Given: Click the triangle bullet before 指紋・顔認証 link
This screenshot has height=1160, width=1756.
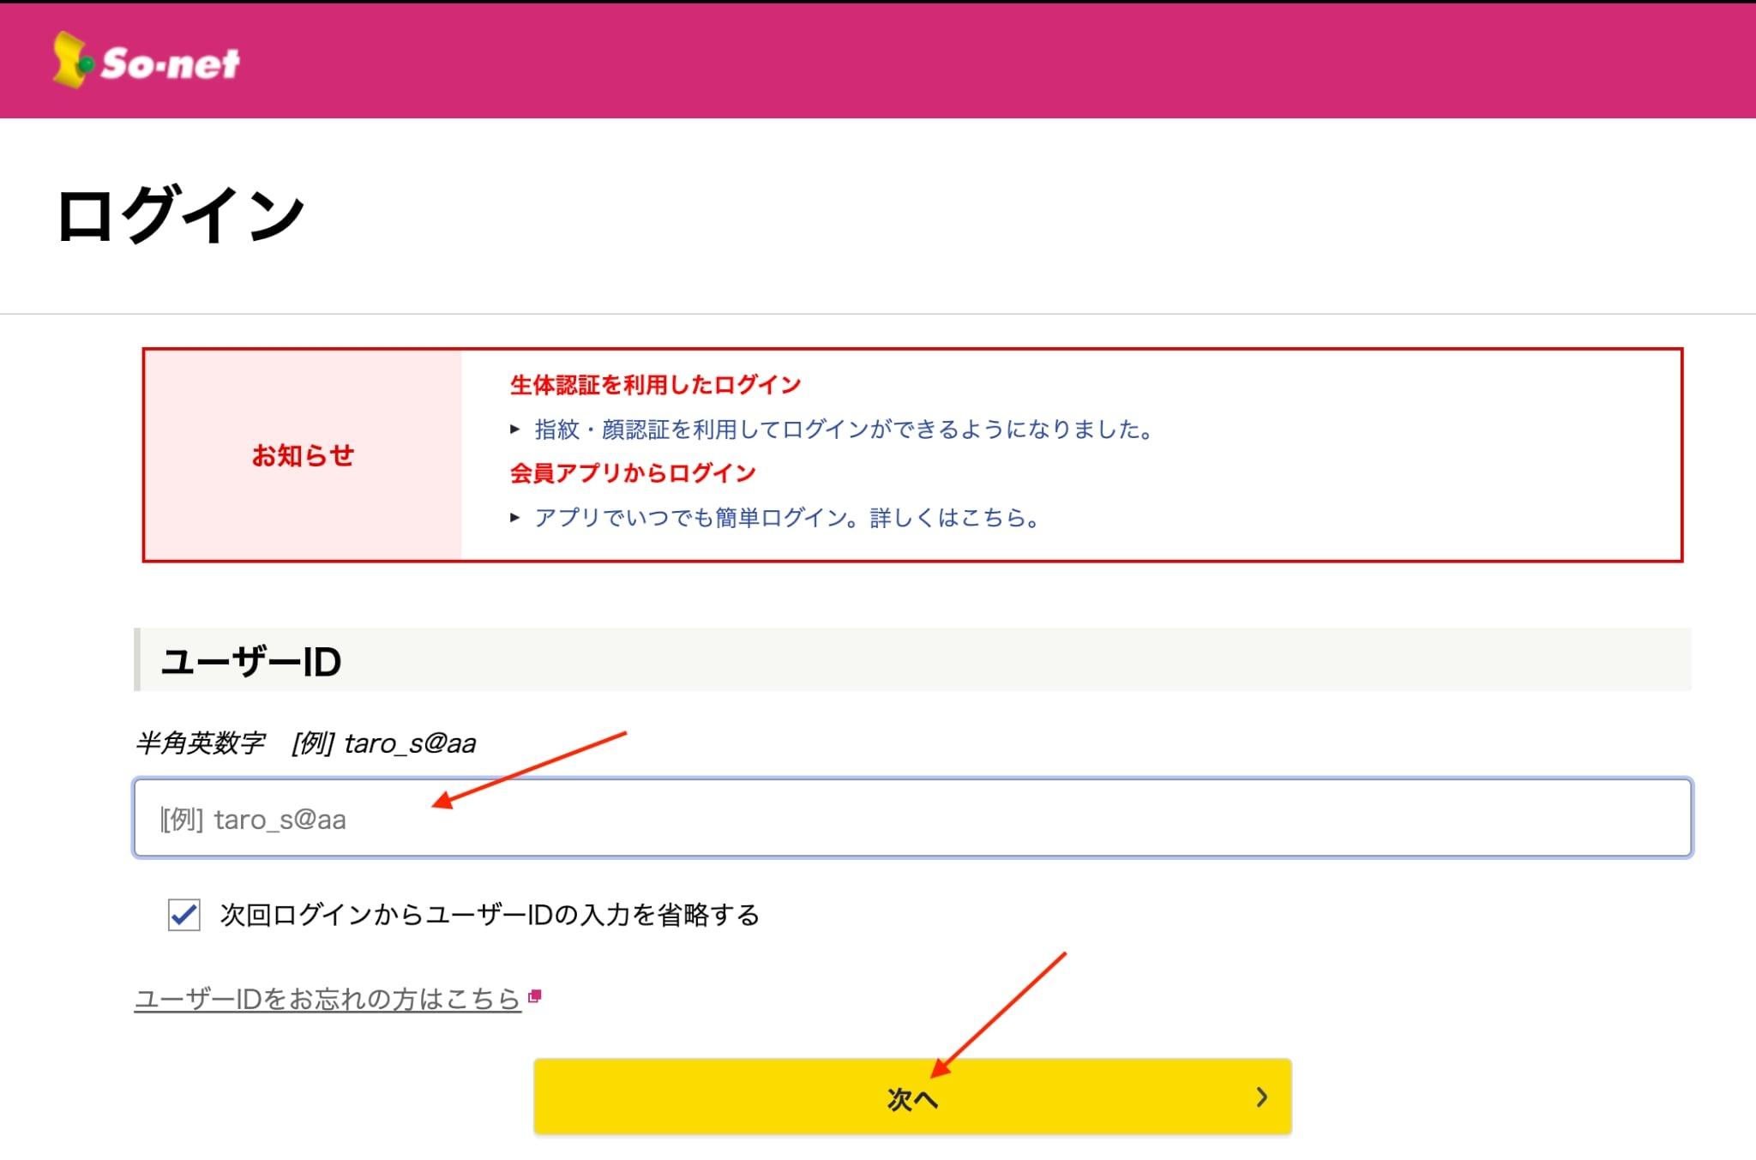Looking at the screenshot, I should pyautogui.click(x=514, y=430).
